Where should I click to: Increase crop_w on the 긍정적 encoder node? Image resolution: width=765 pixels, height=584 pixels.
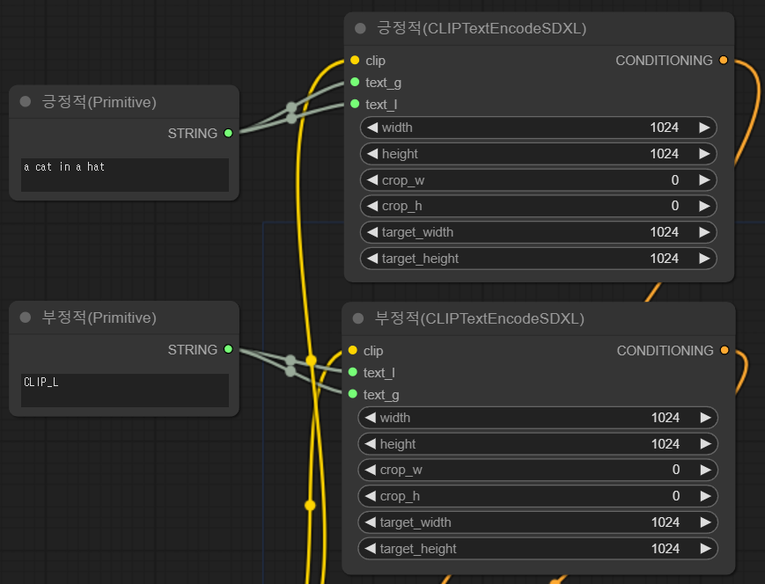click(x=704, y=180)
